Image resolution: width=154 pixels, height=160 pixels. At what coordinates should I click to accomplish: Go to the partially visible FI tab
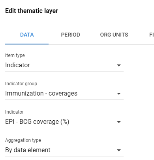pyautogui.click(x=151, y=35)
